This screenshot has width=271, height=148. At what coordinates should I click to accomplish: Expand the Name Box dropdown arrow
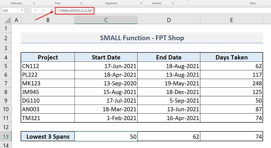(22, 10)
